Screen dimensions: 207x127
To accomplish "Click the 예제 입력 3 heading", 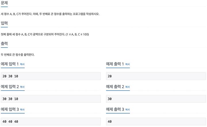I will point(10,109).
